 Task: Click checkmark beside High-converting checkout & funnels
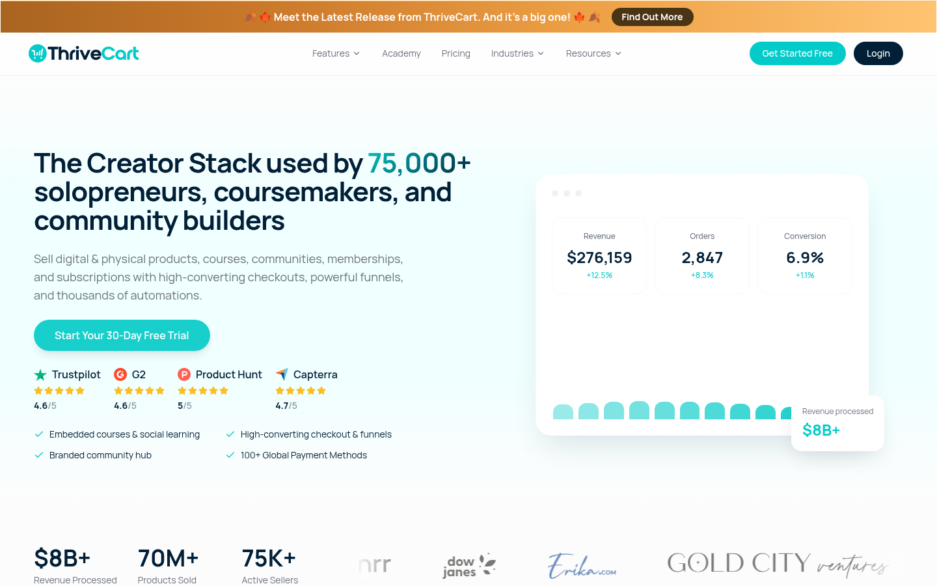click(230, 434)
